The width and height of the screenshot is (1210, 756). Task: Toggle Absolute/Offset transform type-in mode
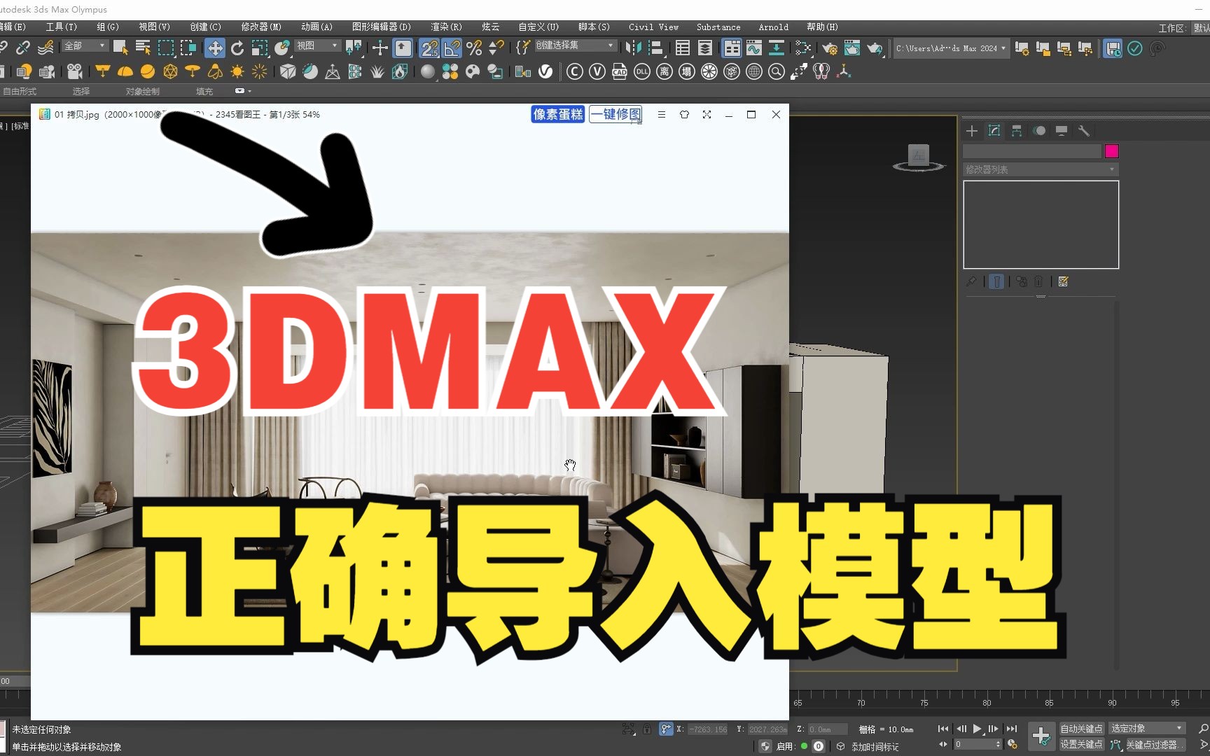pyautogui.click(x=666, y=729)
